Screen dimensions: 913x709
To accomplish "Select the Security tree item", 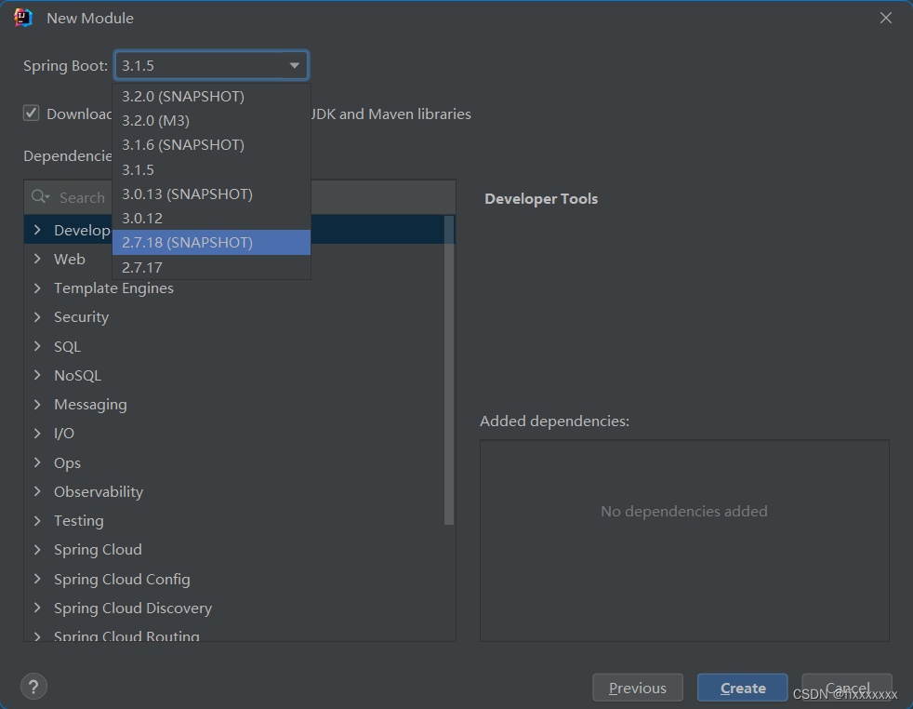I will coord(81,317).
